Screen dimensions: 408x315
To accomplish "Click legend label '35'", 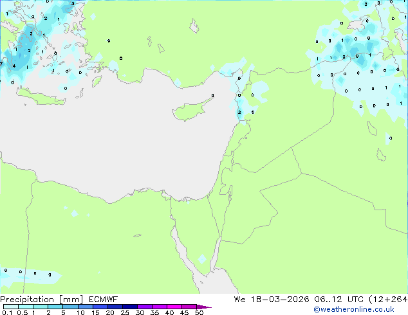I will (x=154, y=312).
